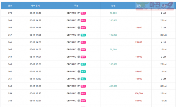Click the pink 매수 badge in row 360

pos(83,86)
